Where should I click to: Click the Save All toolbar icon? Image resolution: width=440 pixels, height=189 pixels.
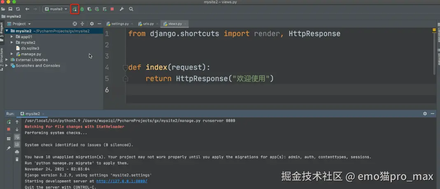[x=10, y=9]
